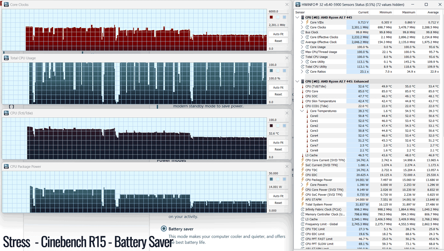Select the Max CPU/Thread Usage row
The height and width of the screenshot is (251, 444).
click(x=368, y=52)
